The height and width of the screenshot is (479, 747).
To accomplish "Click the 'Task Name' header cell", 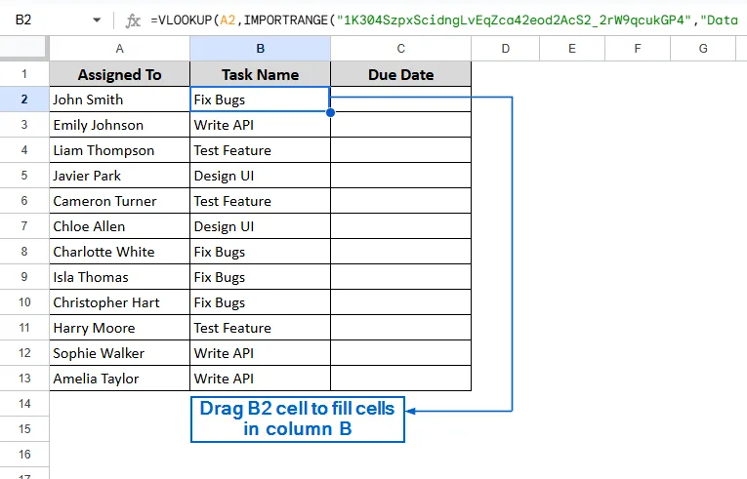I will (x=260, y=74).
